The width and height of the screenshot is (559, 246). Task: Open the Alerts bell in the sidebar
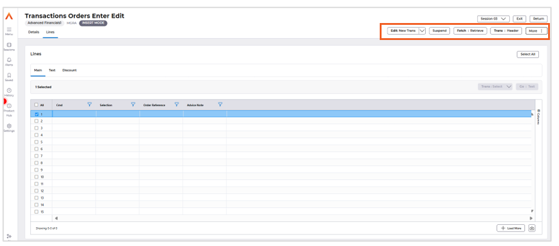(9, 62)
